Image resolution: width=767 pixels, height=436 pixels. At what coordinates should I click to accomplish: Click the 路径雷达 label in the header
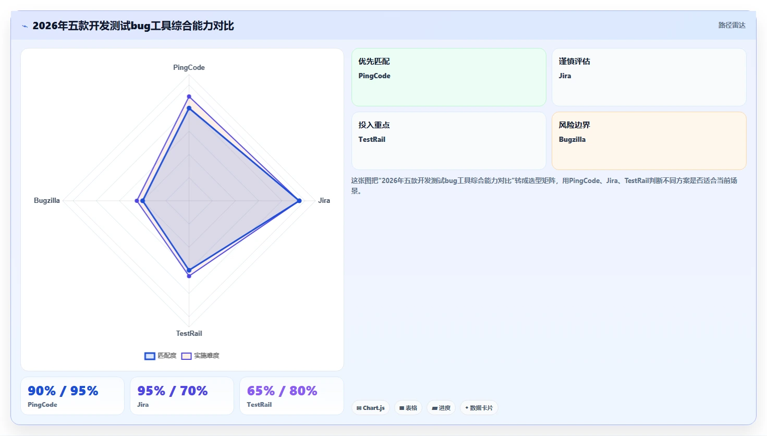click(732, 25)
